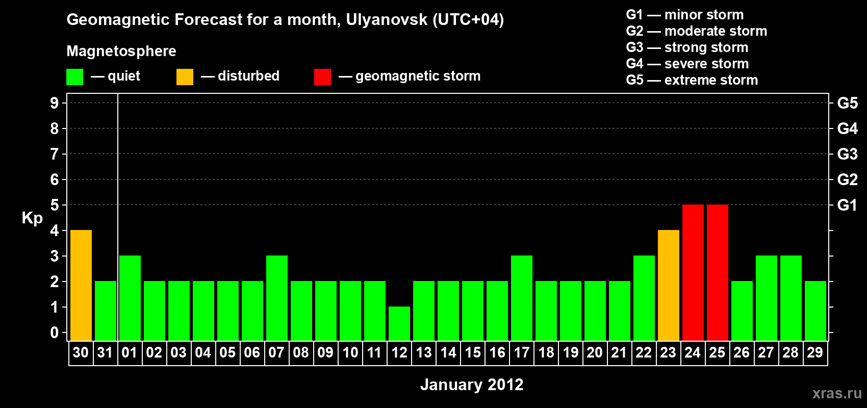
Task: Click date label 29 on the axis
Action: [x=815, y=352]
